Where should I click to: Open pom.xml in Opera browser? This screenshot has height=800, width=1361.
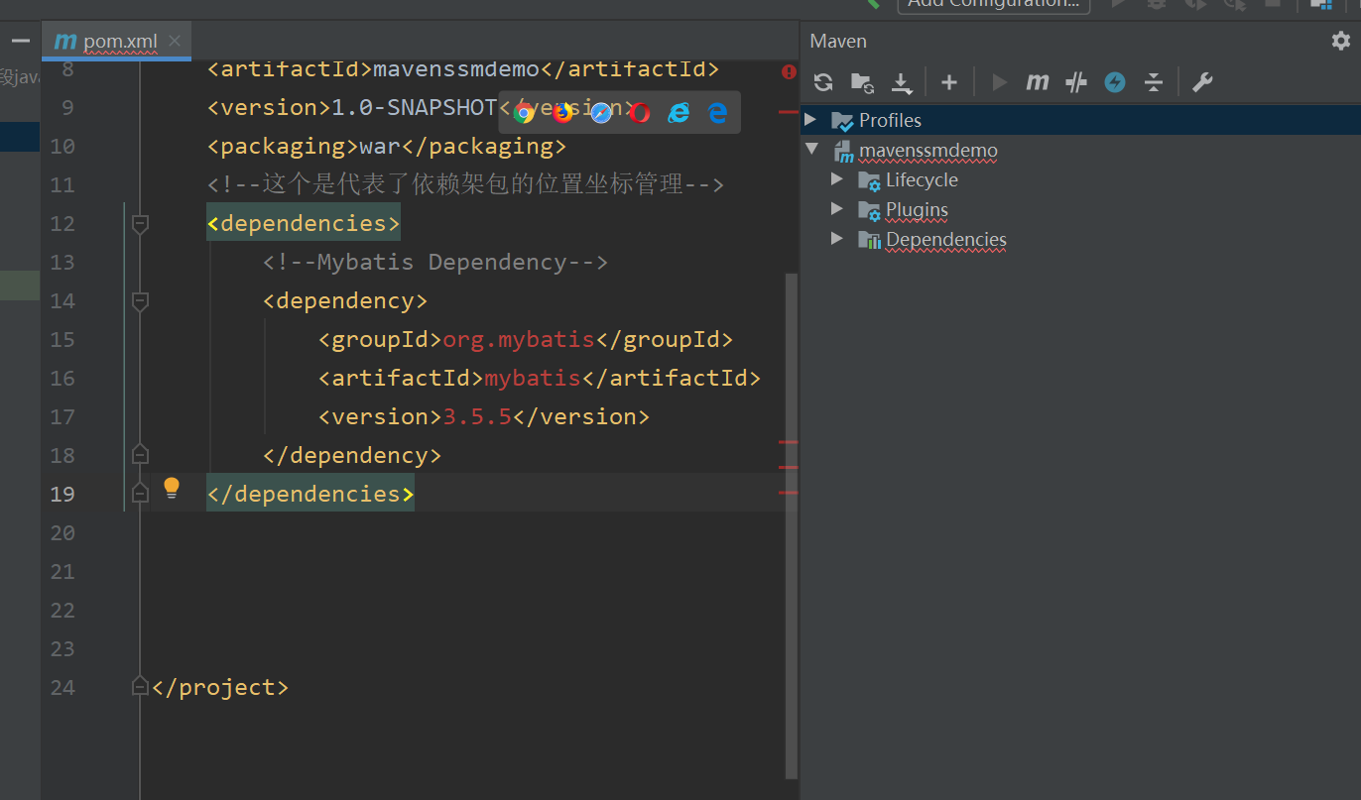640,113
